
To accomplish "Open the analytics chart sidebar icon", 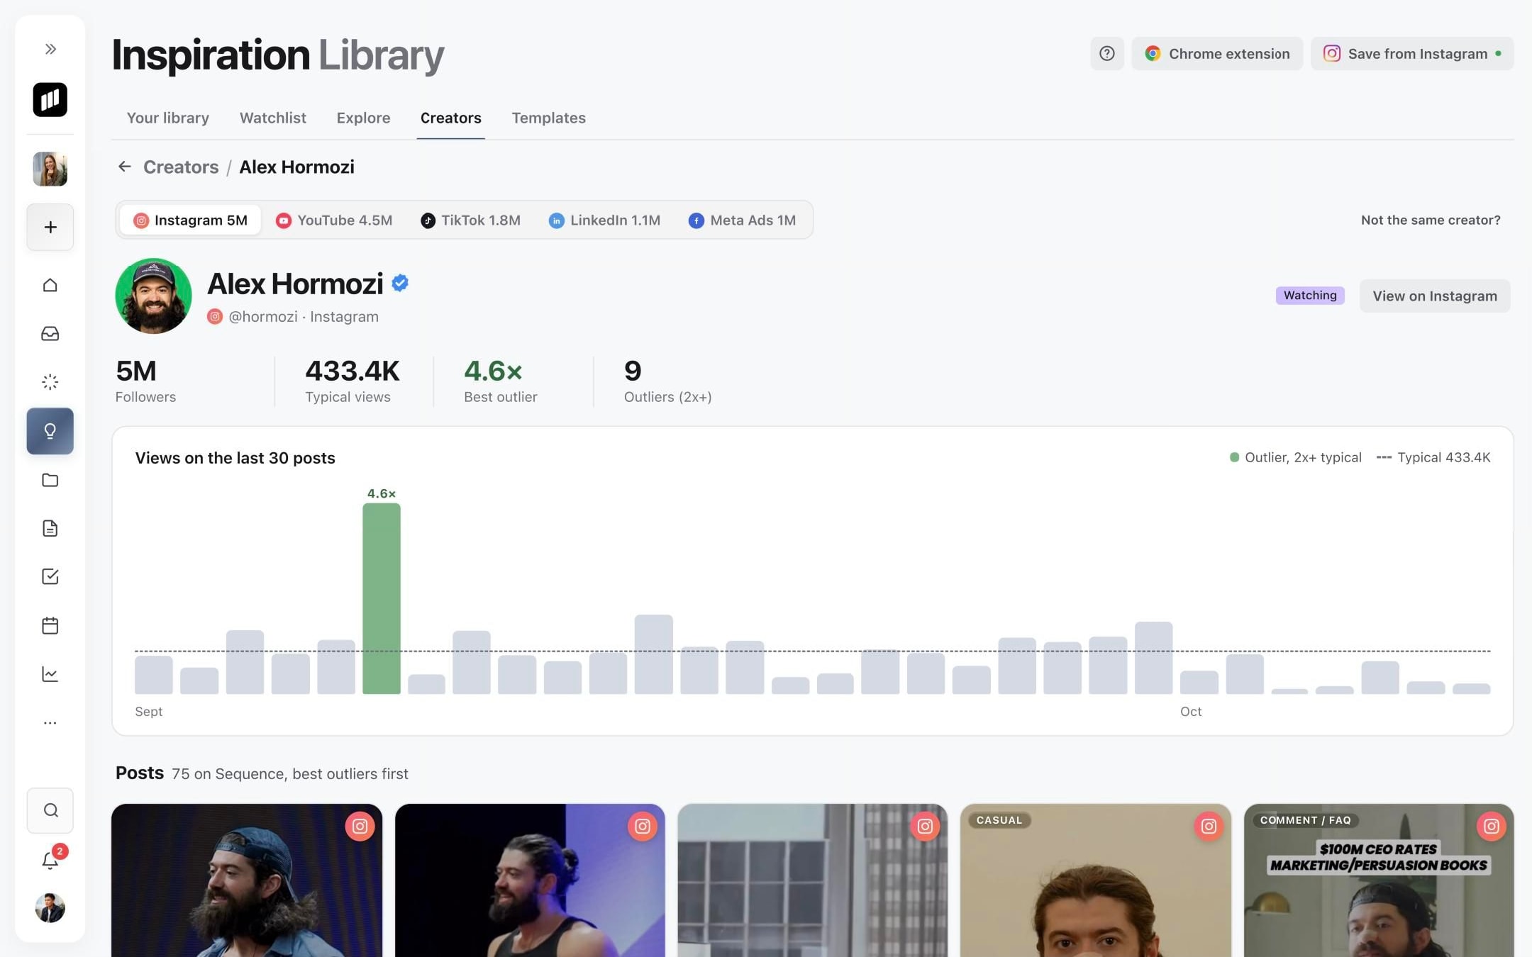I will pos(50,674).
